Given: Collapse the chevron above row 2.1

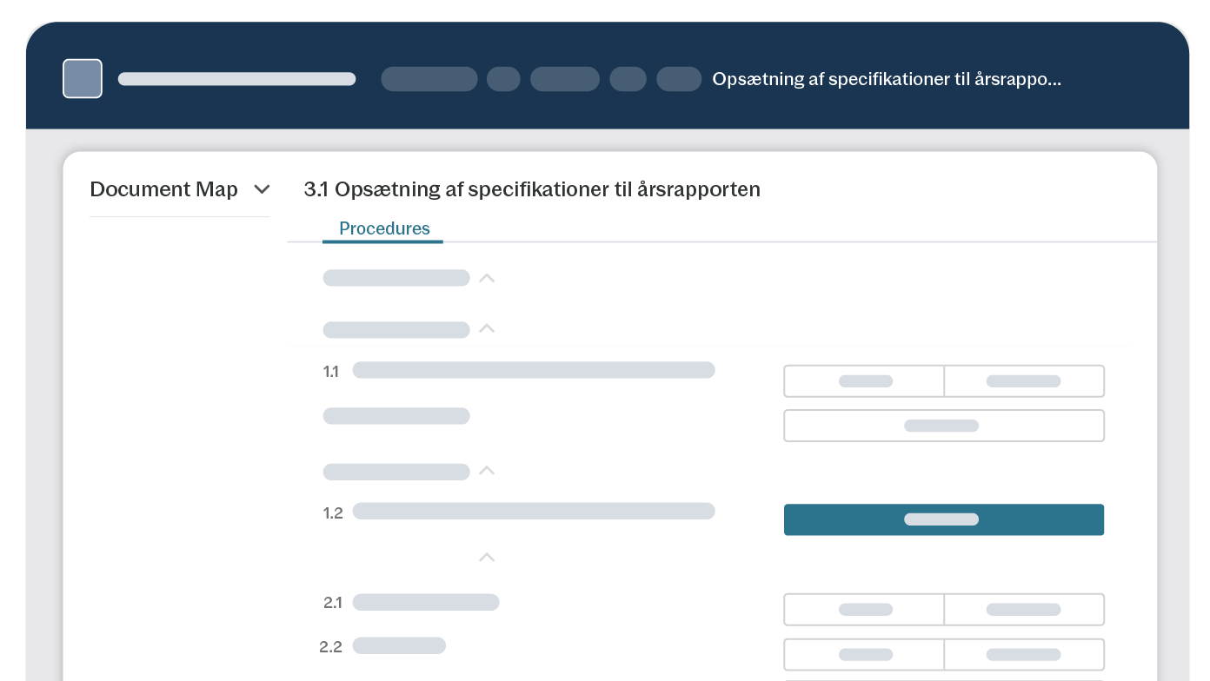Looking at the screenshot, I should (x=487, y=557).
